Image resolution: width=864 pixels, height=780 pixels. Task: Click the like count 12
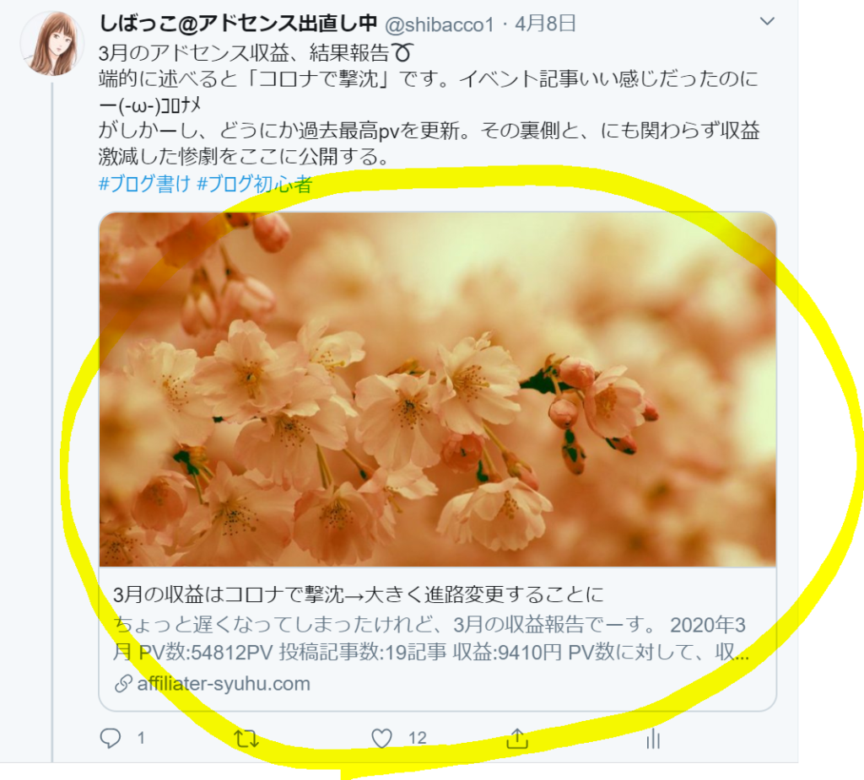(x=417, y=738)
